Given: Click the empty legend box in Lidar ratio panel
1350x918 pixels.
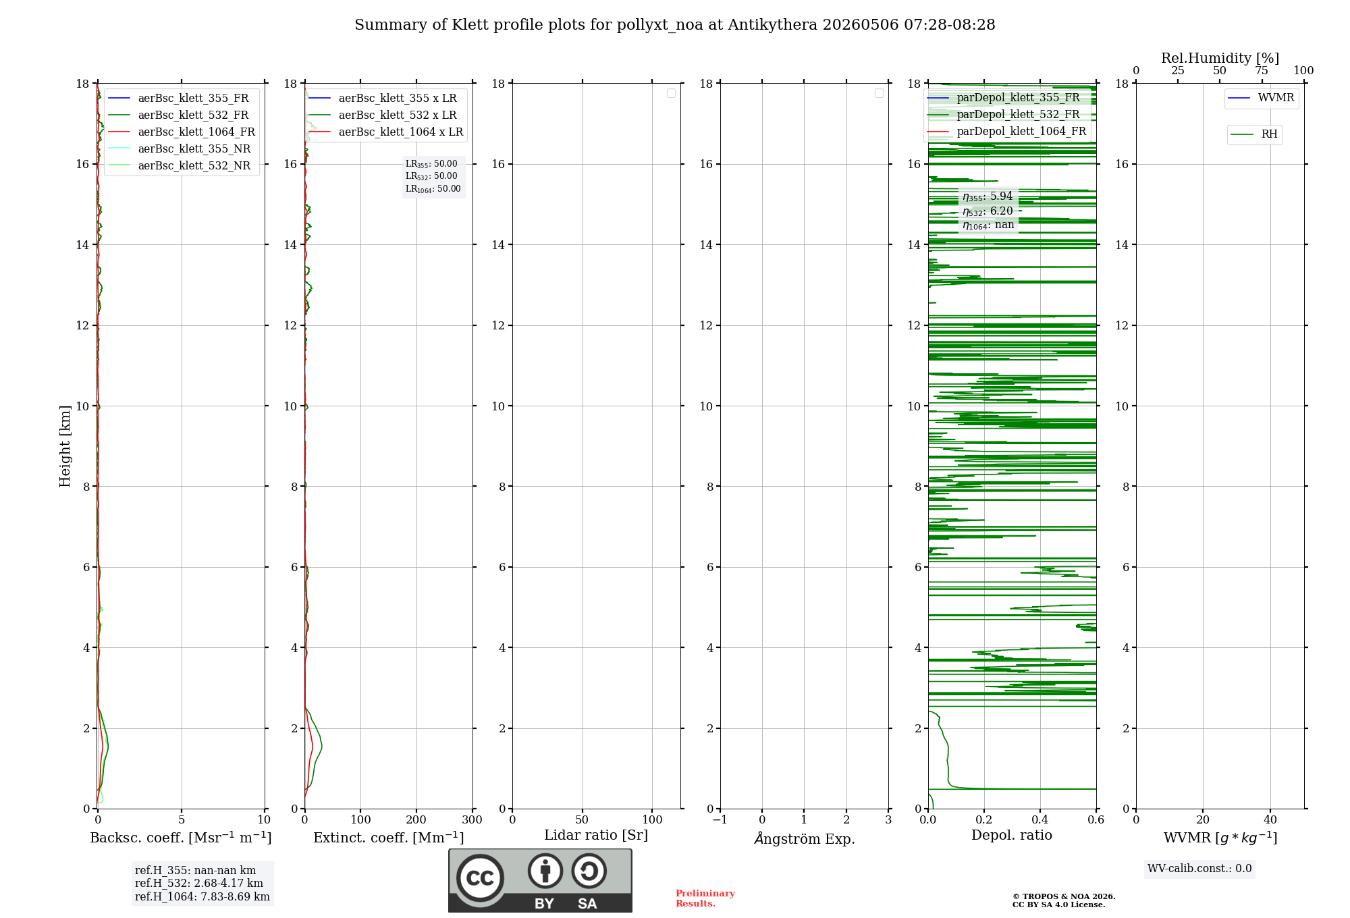Looking at the screenshot, I should coord(671,93).
